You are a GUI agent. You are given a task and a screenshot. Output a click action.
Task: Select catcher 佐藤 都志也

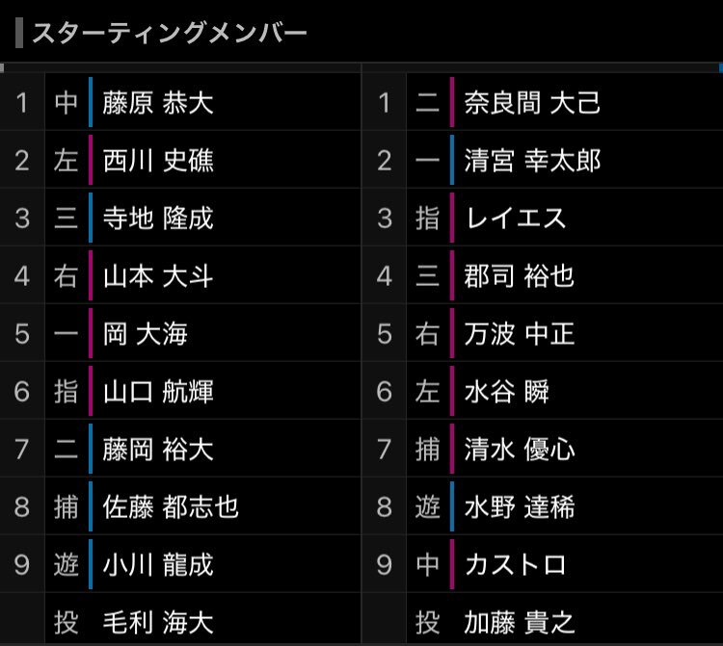point(171,507)
